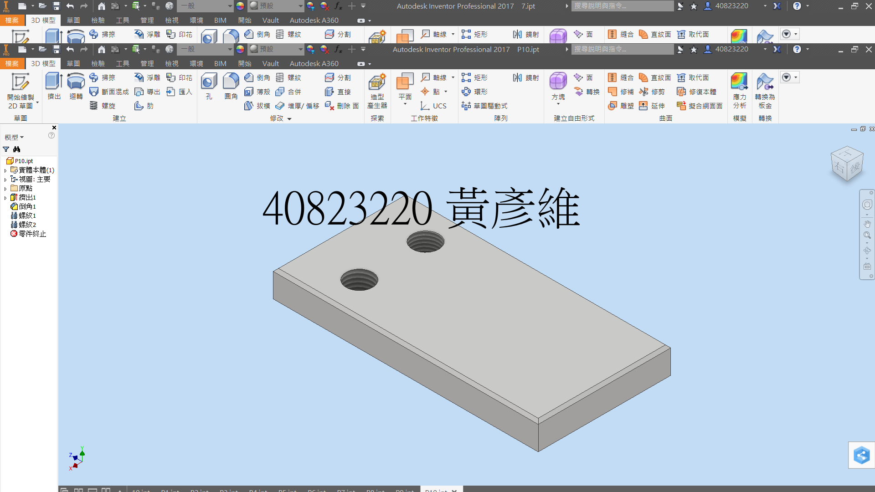Open the 修改 panel dropdown arrow

click(289, 118)
